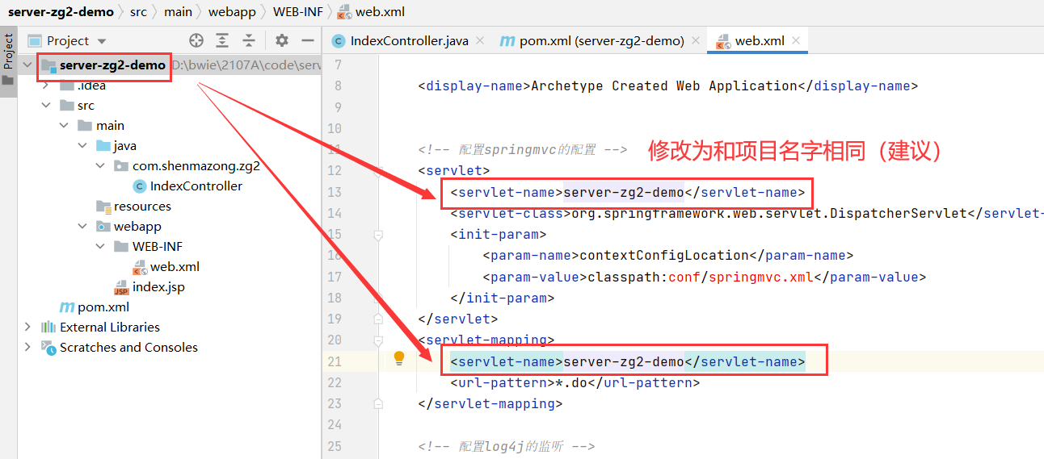Open Project panel settings gear
The height and width of the screenshot is (459, 1044).
281,40
